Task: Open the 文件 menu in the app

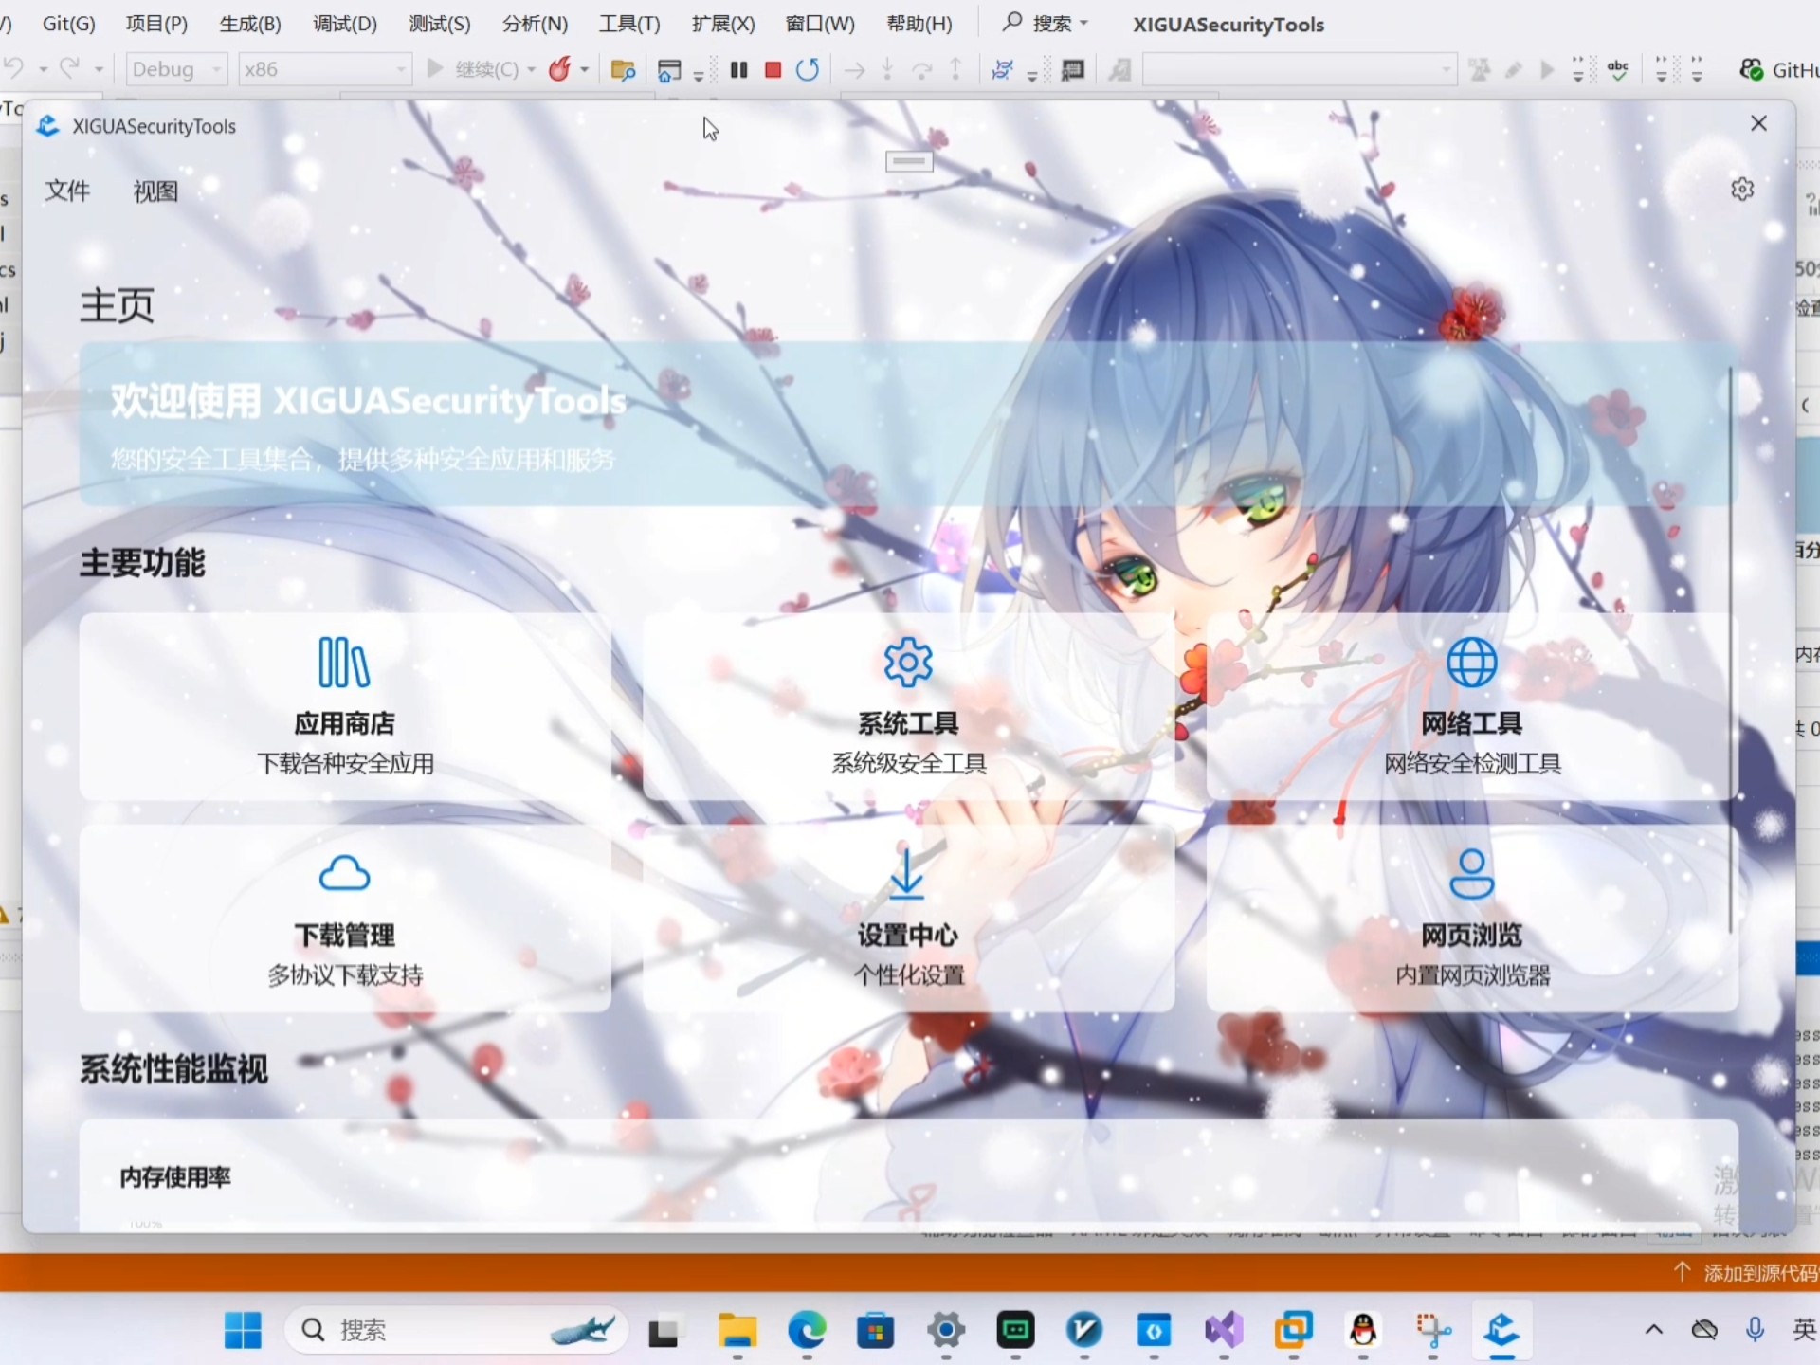Action: click(67, 191)
